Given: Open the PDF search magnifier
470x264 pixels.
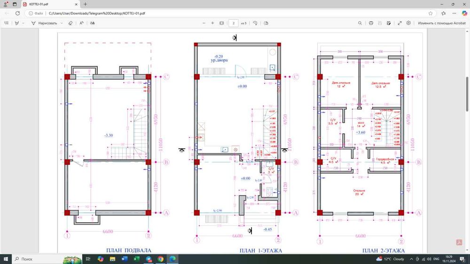Looking at the screenshot, I should point(360,23).
